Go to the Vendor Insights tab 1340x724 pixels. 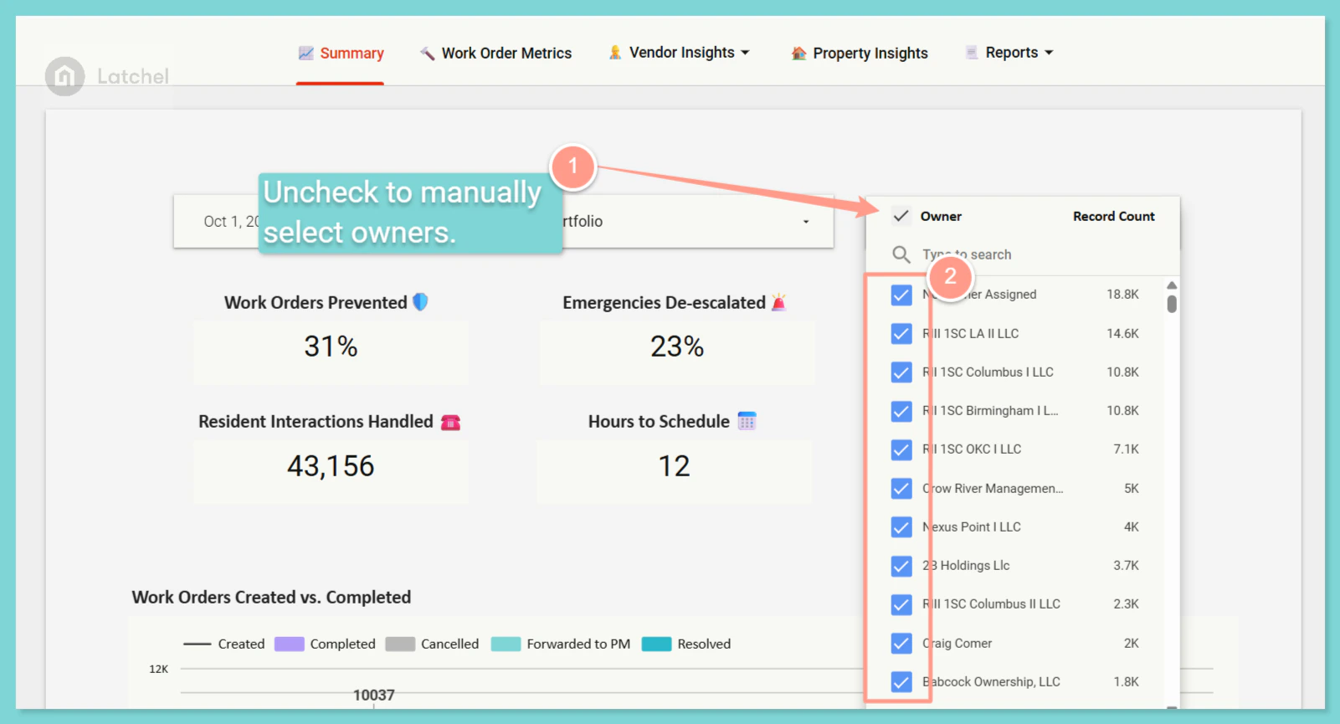pos(679,53)
